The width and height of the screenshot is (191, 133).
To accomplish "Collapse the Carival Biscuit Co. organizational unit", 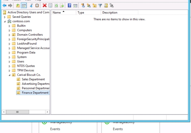I will pyautogui.click(x=10, y=75).
